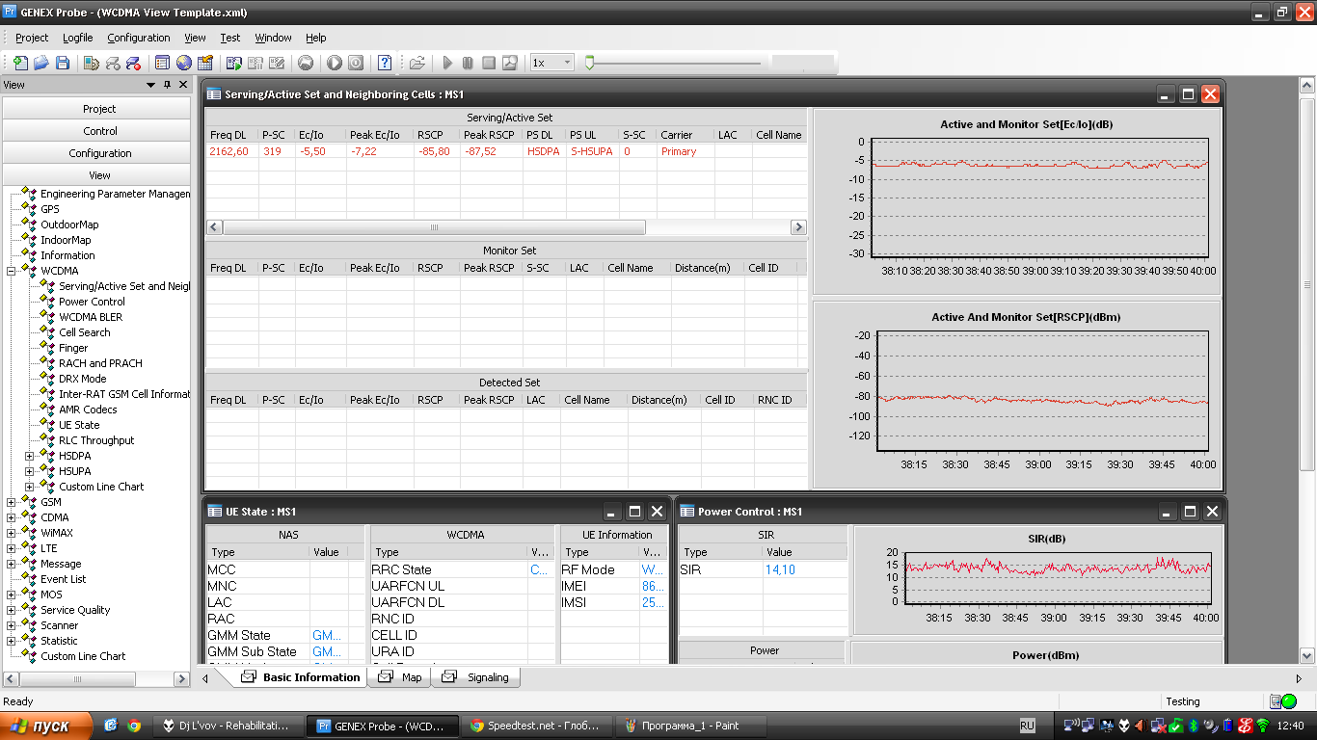1317x740 pixels.
Task: Click the tab strip scroll-left arrow
Action: point(204,678)
